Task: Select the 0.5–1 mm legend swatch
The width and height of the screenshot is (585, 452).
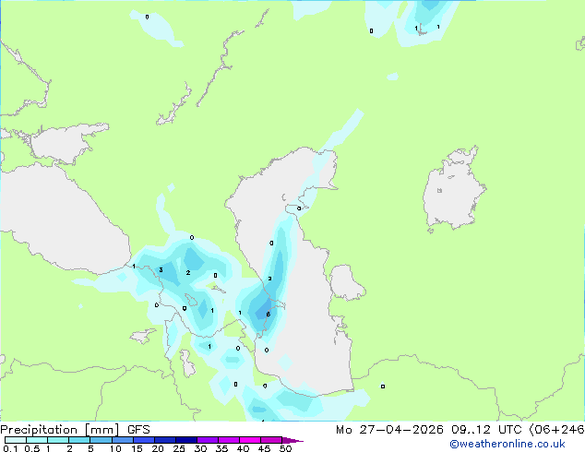Action: pyautogui.click(x=37, y=440)
